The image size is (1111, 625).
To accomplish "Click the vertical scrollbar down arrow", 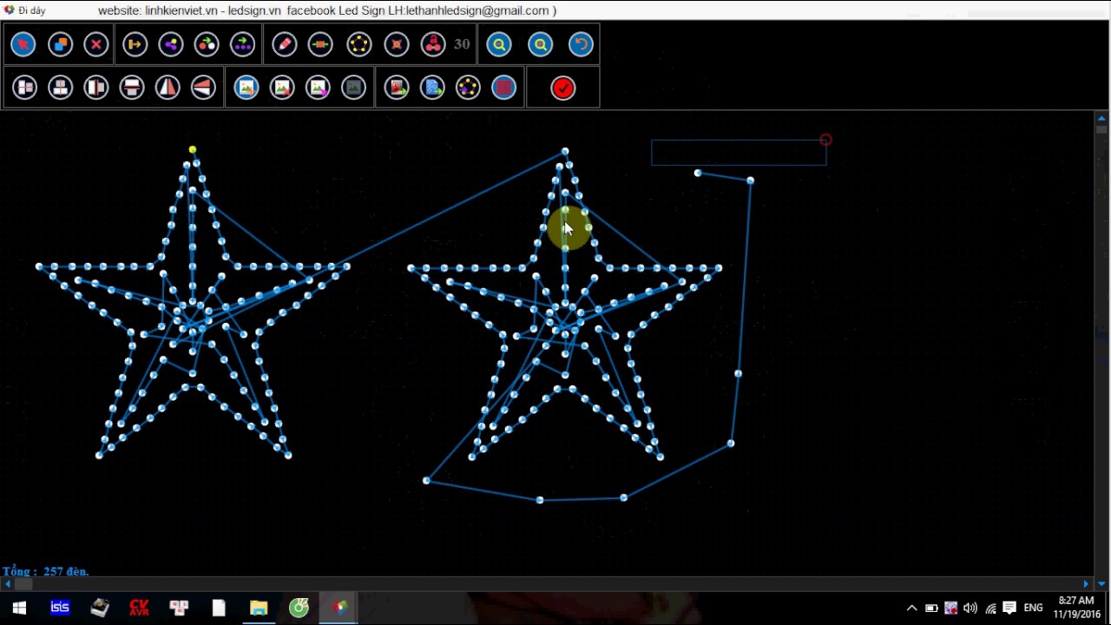I will point(1101,584).
